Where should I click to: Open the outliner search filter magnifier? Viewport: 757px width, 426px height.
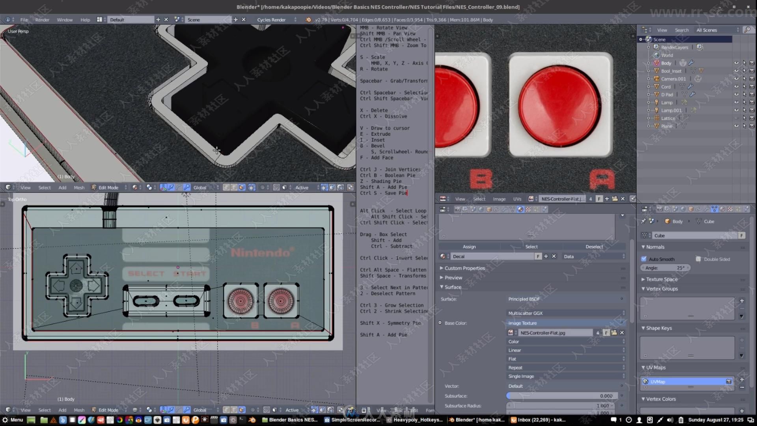[x=747, y=30]
